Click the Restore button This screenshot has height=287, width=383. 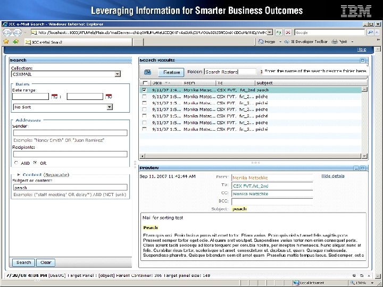point(171,72)
